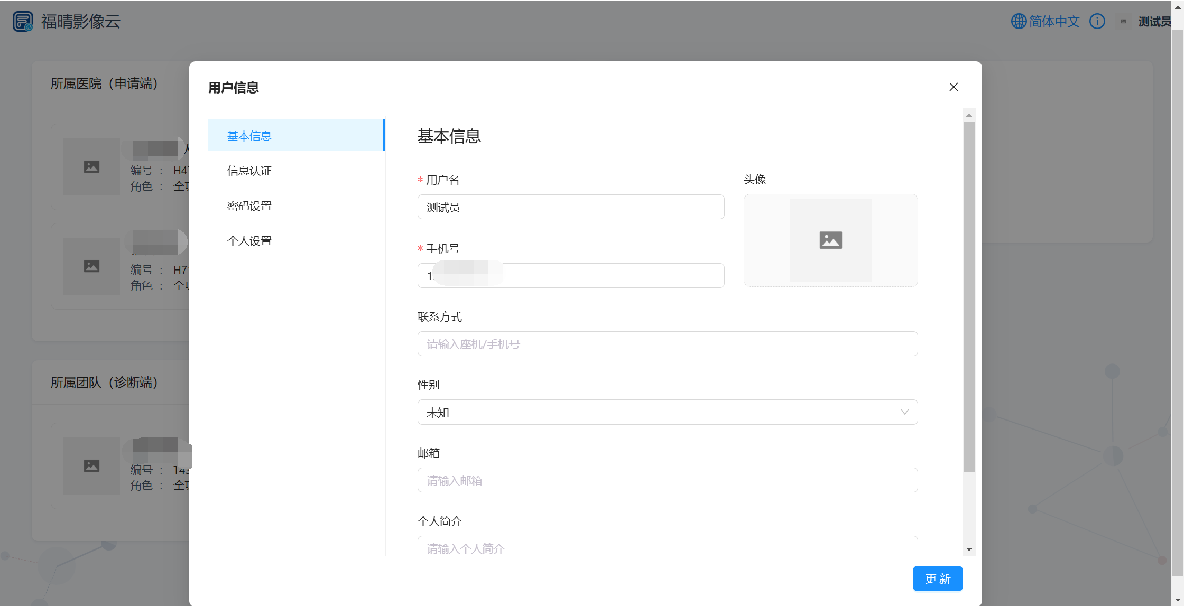Select the 基本信息 tab

coord(249,136)
